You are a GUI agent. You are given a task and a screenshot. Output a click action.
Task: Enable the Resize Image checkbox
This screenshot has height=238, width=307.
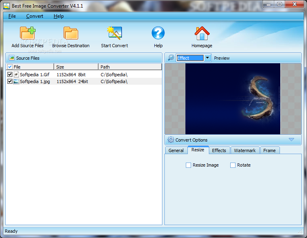pyautogui.click(x=188, y=165)
